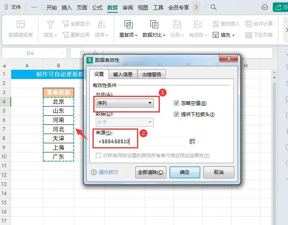Switch to the 开始 ribbon tab
The width and height of the screenshot is (288, 225).
click(x=51, y=8)
